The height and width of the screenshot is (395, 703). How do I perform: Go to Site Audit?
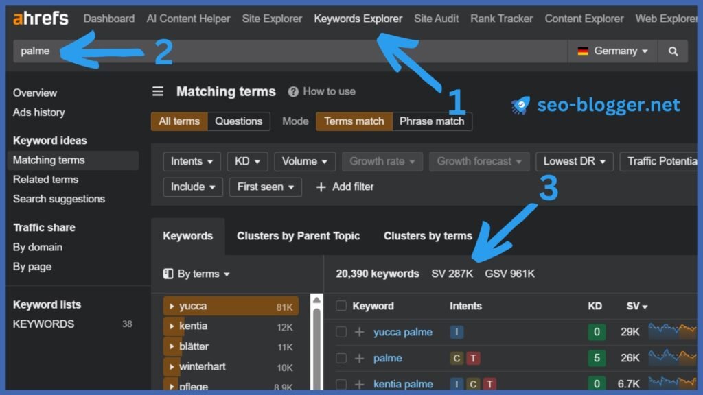(x=436, y=19)
